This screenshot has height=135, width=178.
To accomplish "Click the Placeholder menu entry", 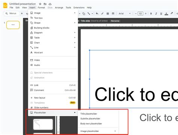I will click(x=53, y=112).
